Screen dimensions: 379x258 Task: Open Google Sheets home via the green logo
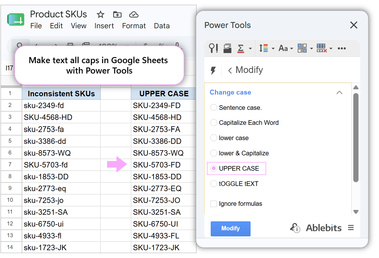pos(16,19)
